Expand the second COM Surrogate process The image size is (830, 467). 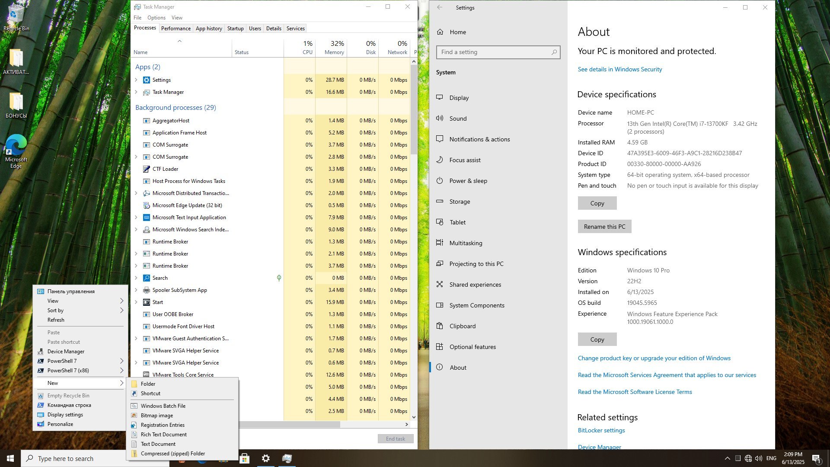136,157
